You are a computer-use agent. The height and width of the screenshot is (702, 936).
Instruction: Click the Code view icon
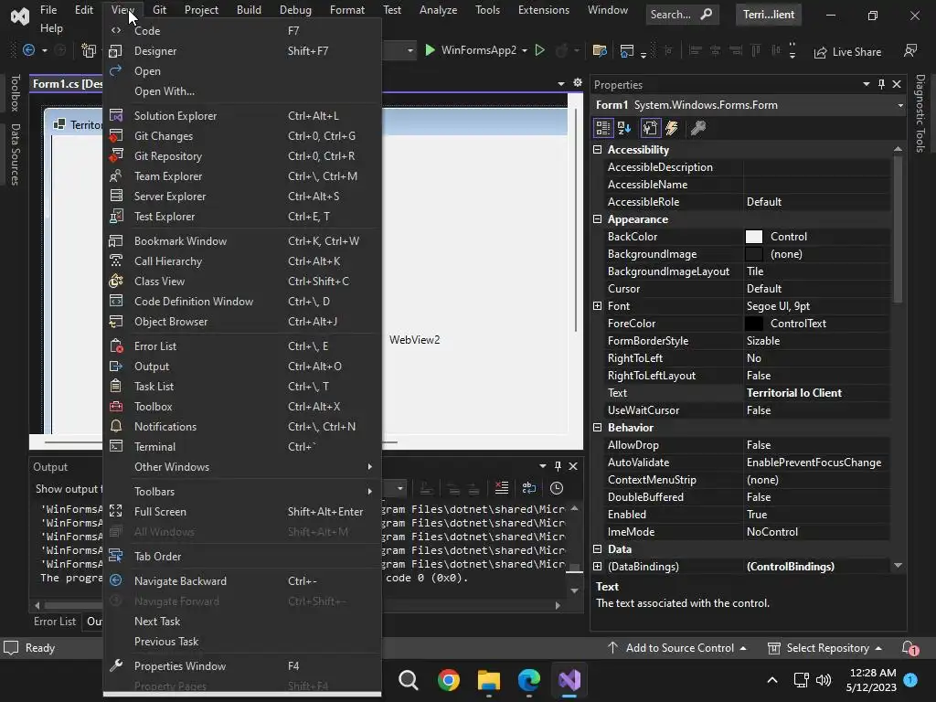point(116,30)
